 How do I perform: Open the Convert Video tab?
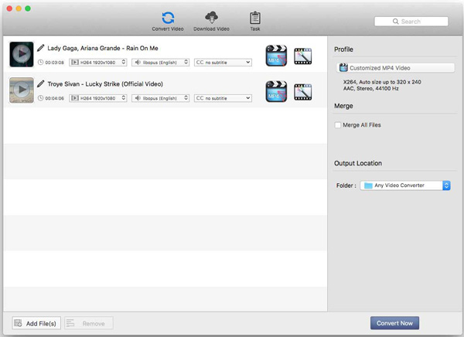pyautogui.click(x=168, y=22)
